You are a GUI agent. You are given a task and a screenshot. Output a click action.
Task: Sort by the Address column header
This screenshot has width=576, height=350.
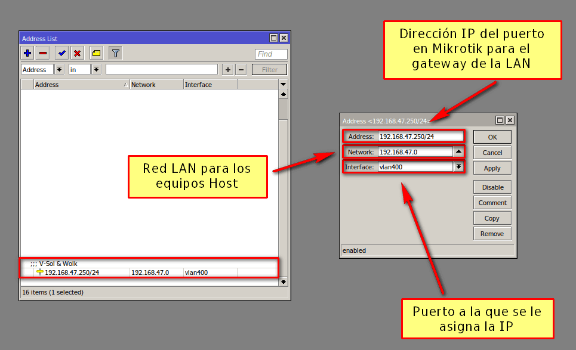point(81,85)
